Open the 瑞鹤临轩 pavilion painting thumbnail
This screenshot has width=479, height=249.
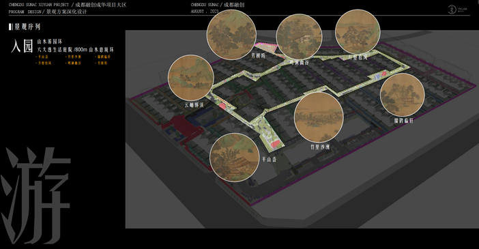(403, 95)
